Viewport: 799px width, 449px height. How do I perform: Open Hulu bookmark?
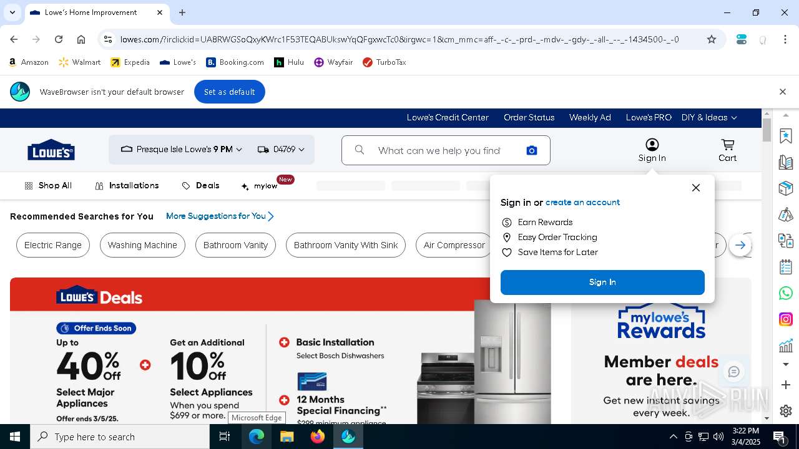(289, 62)
